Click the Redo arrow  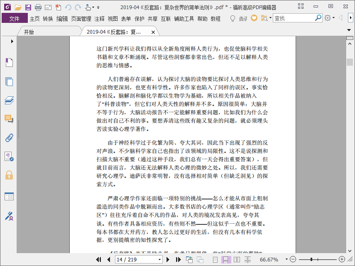78,7
